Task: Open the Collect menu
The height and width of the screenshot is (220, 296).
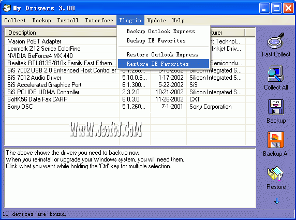Action: [15, 20]
